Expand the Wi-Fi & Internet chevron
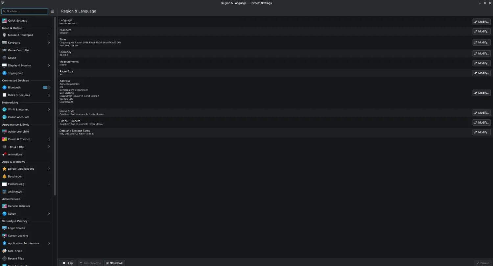Screen dimensions: 493x266 click(x=49, y=109)
